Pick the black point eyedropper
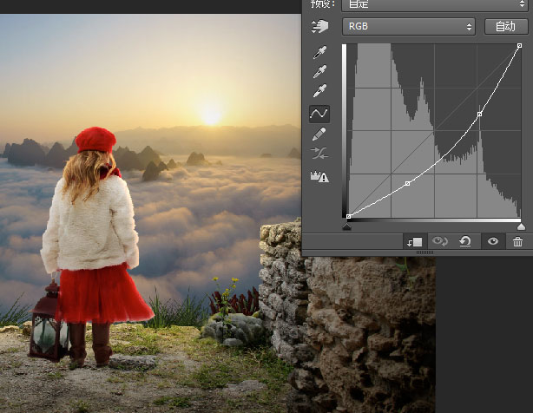Viewport: 533px width, 413px height. tap(319, 52)
